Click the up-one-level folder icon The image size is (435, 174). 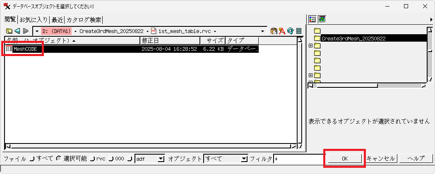(x=9, y=31)
